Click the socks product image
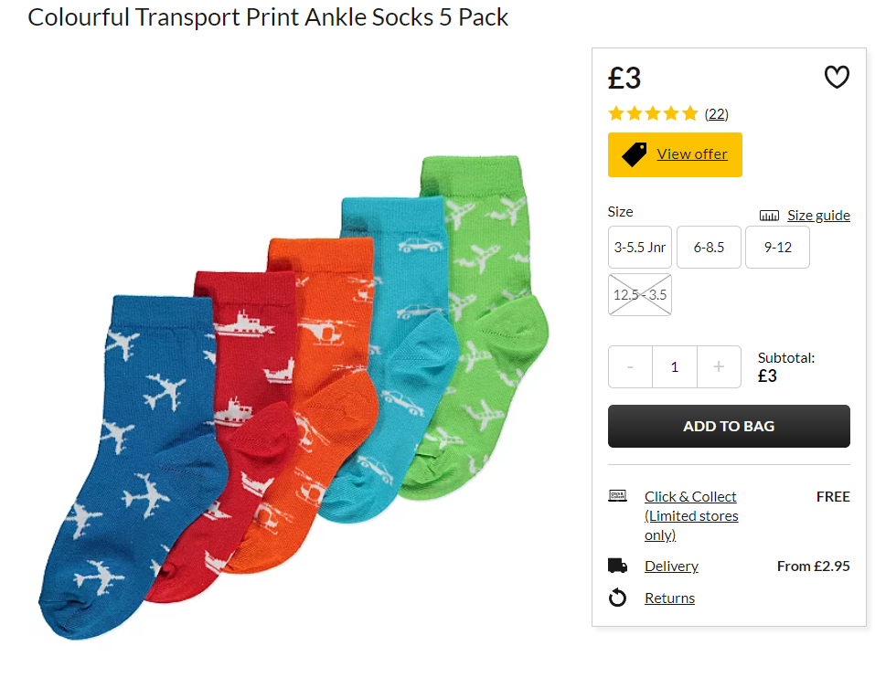Screen dimensions: 875x688 [x=294, y=397]
